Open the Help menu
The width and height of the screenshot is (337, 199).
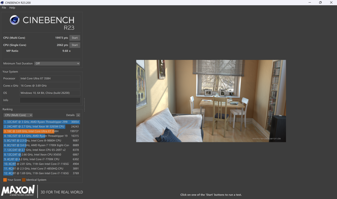(x=12, y=8)
